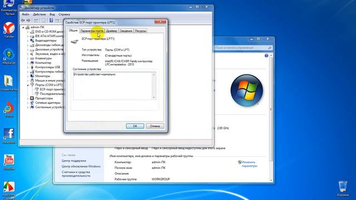Collapse the Порты (COM и LPT) node
Screen dimensions: 356x200
tap(28, 85)
